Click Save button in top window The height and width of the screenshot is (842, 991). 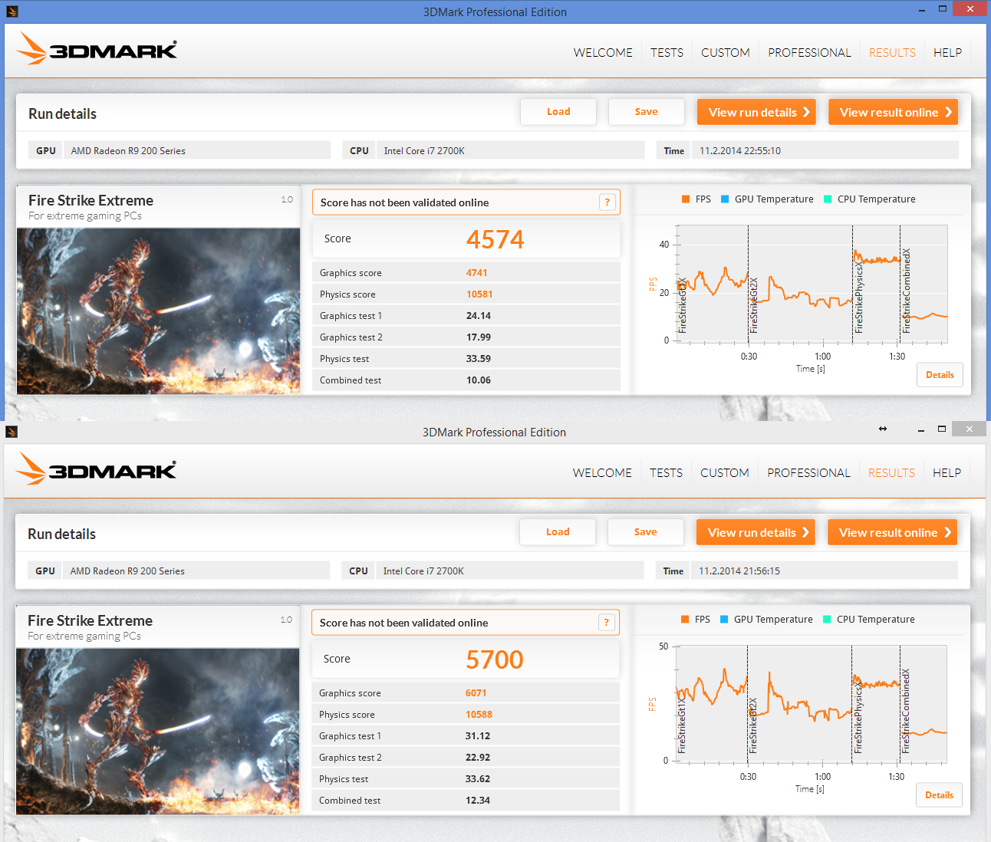click(646, 112)
